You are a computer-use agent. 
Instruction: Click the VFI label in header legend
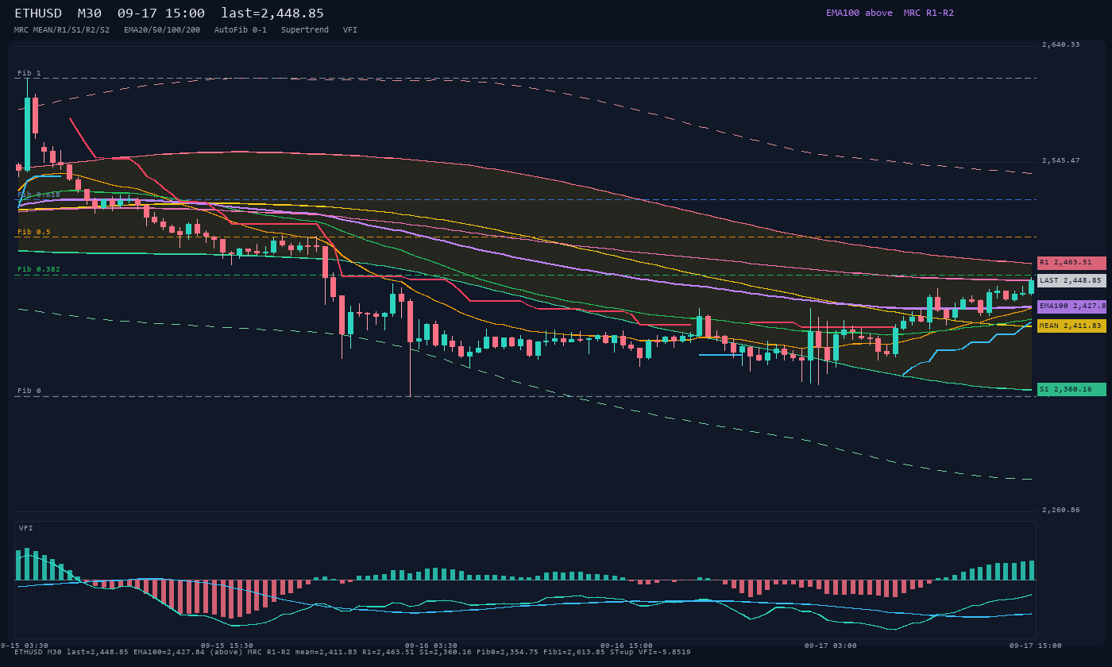pyautogui.click(x=350, y=30)
